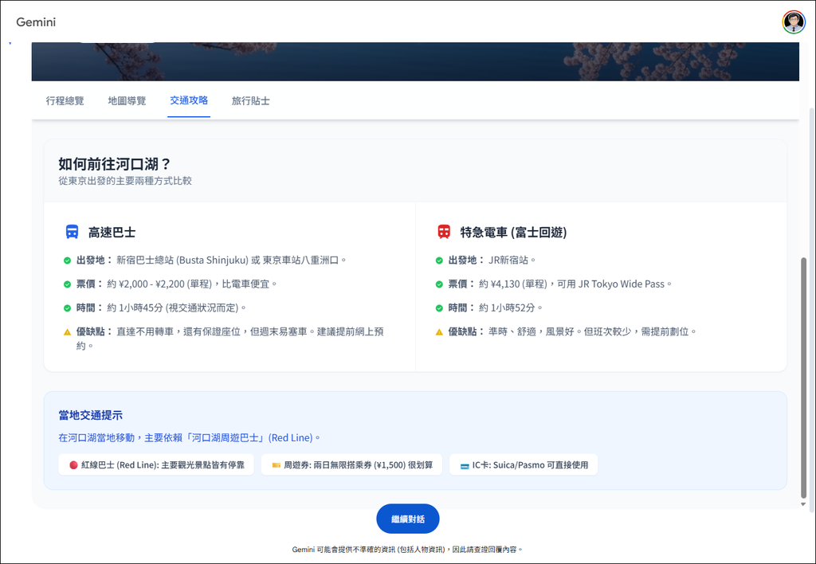The width and height of the screenshot is (816, 564).
Task: Click the blue bus icon beside 高速巴士
Action: [x=73, y=230]
